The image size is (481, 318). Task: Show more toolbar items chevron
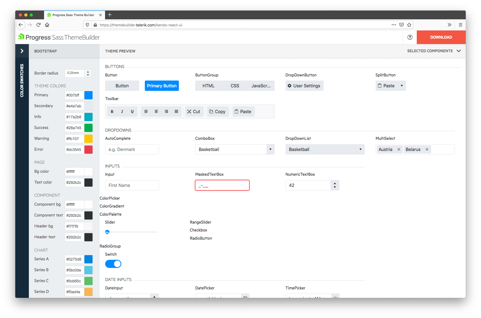(x=449, y=25)
